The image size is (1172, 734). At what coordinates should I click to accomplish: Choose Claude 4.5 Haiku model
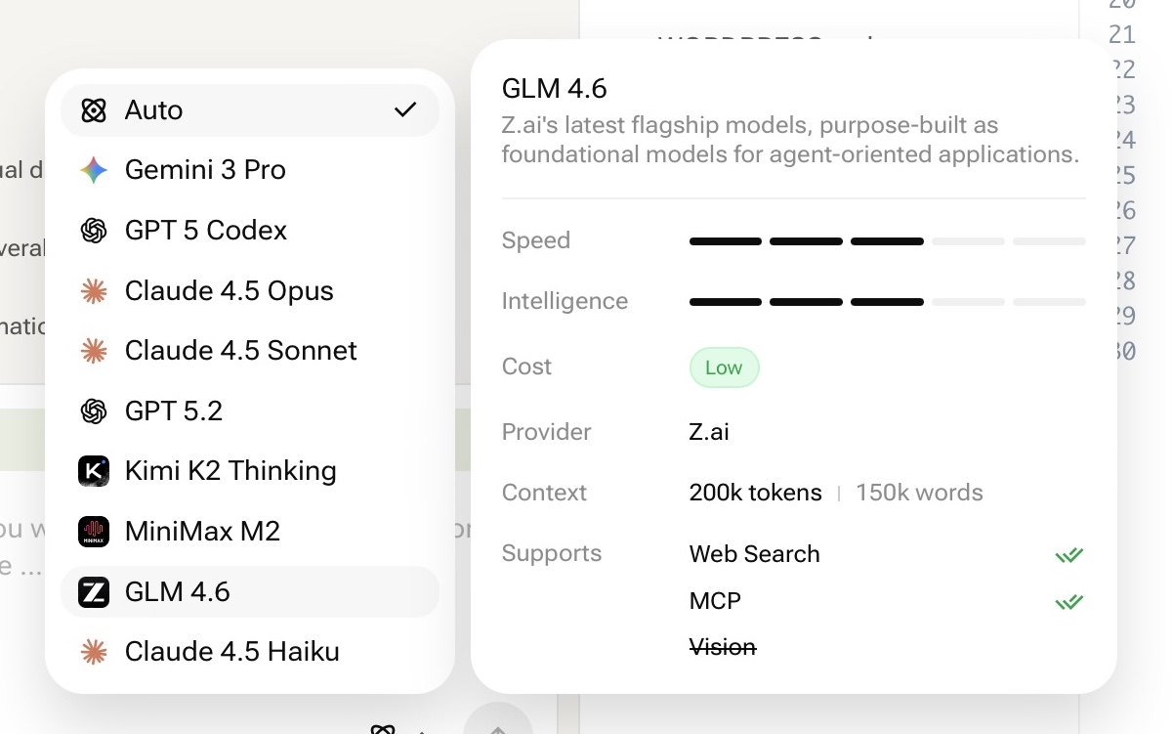point(250,652)
